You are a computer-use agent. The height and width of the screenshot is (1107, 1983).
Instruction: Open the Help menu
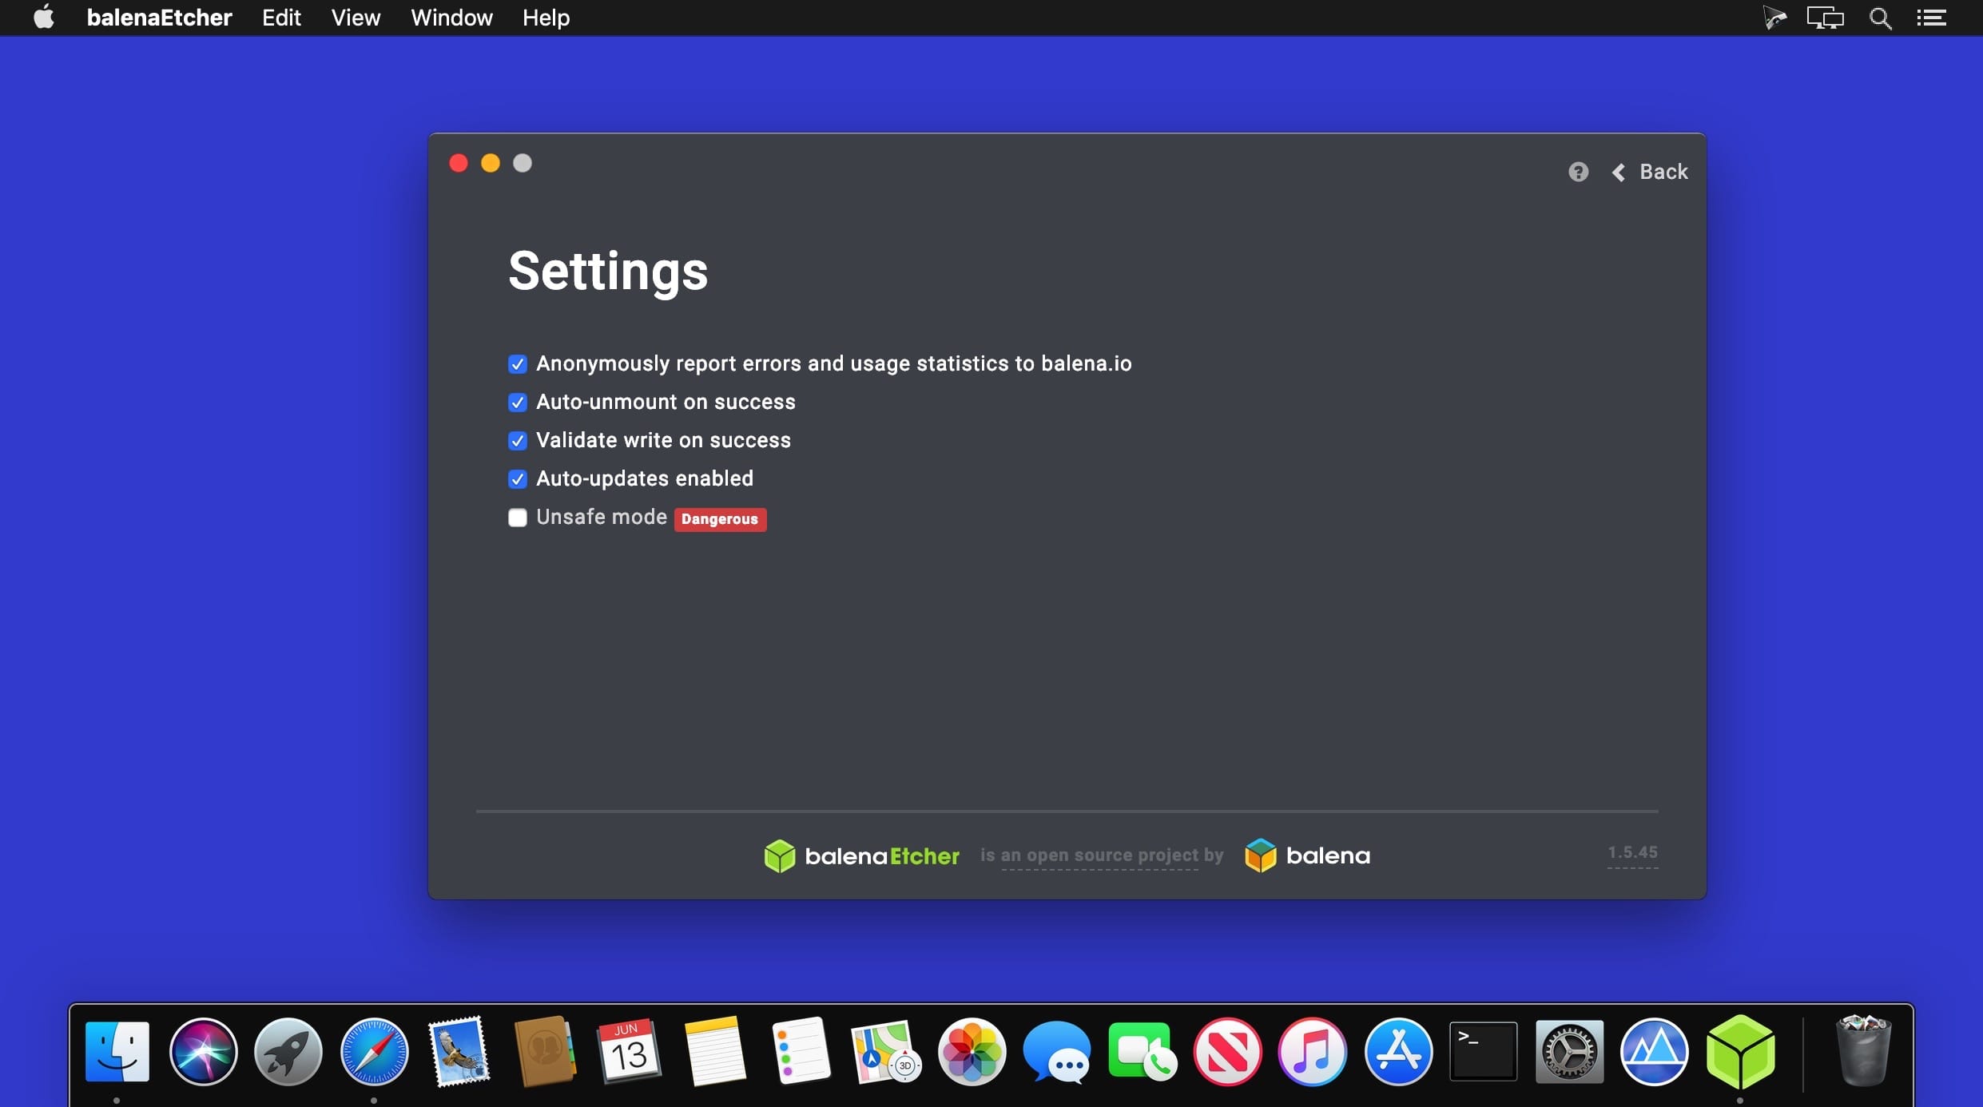546,18
